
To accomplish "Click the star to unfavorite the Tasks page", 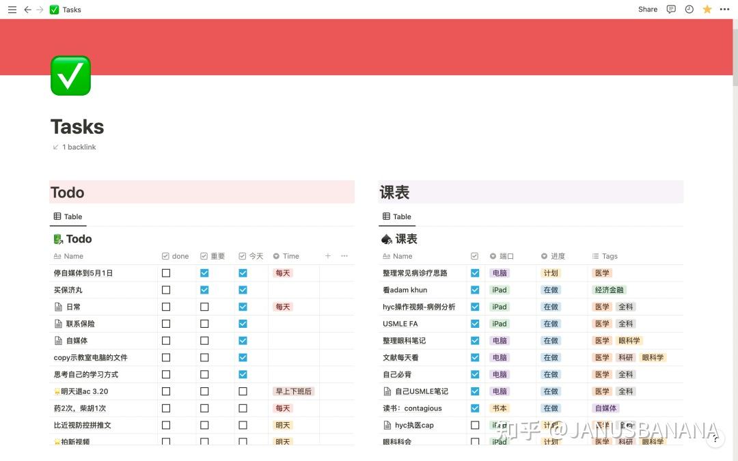I will [707, 9].
